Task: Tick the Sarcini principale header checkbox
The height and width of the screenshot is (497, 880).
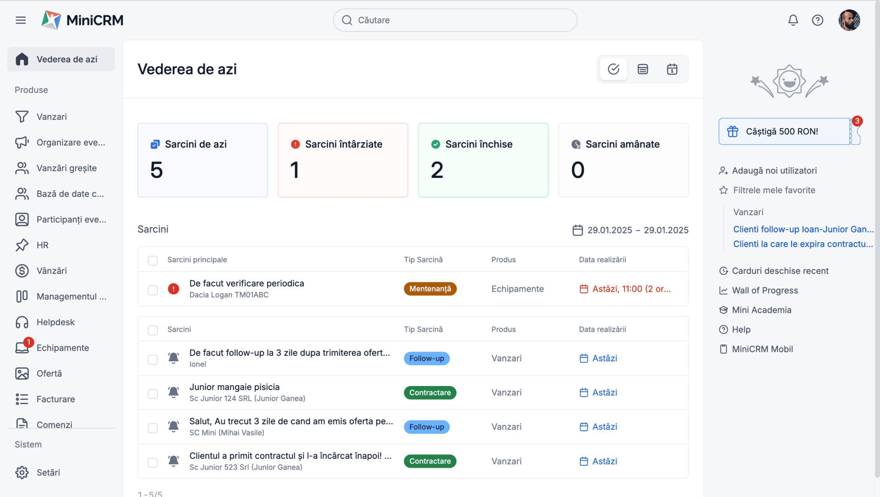Action: click(x=153, y=260)
